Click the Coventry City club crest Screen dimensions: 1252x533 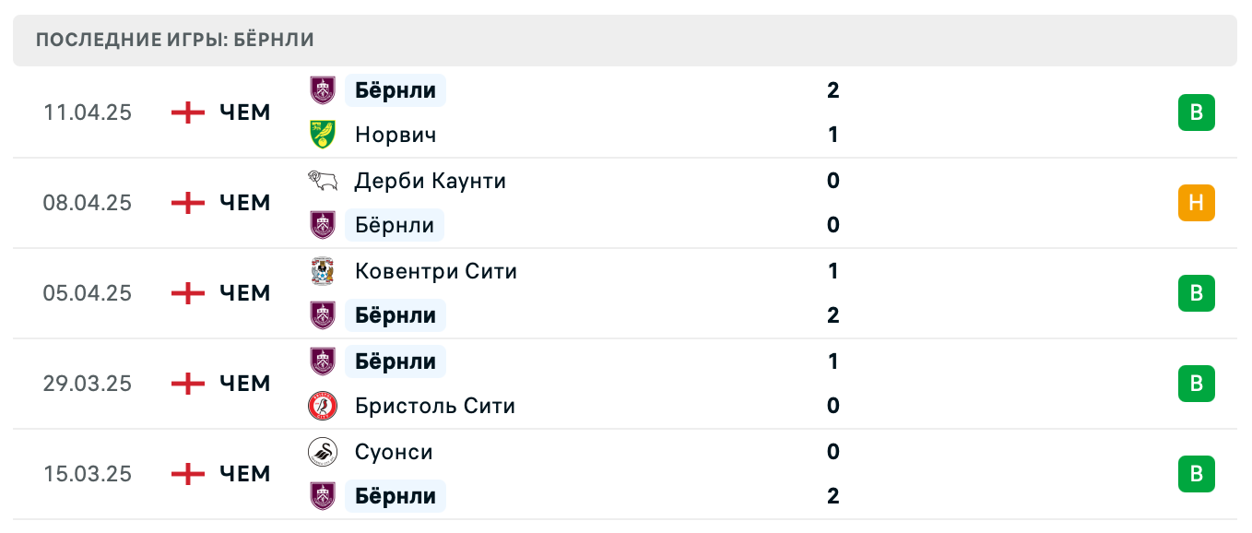click(323, 271)
